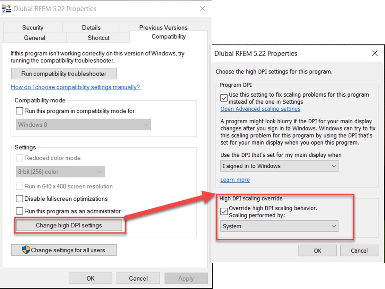Click the Learn more link

[x=235, y=180]
